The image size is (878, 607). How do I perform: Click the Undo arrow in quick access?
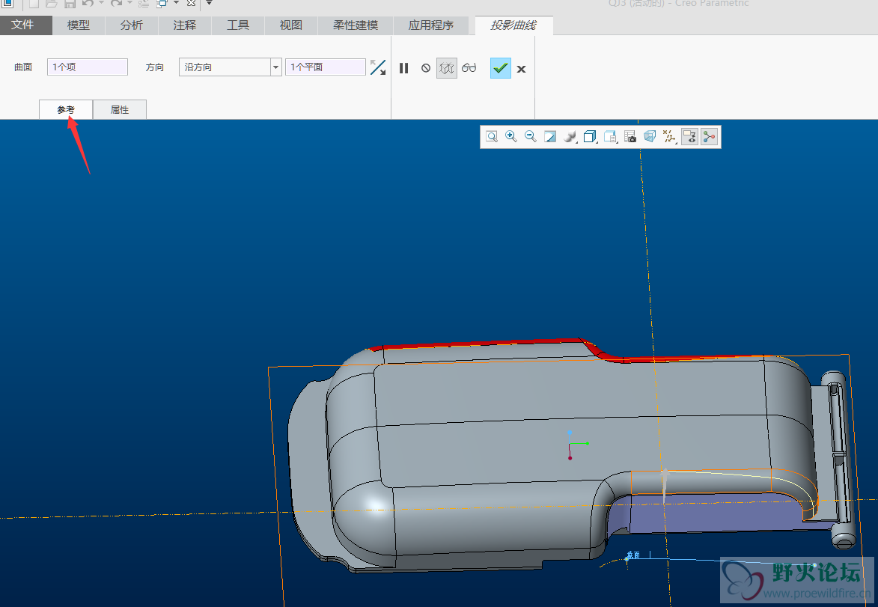[88, 3]
